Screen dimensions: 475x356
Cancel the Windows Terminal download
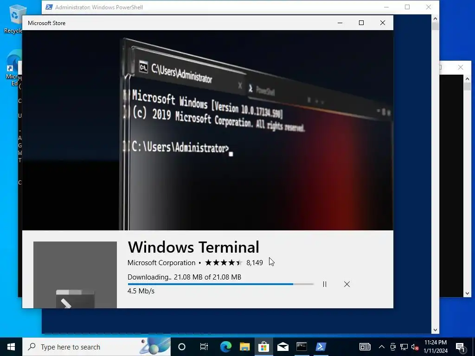[347, 284]
